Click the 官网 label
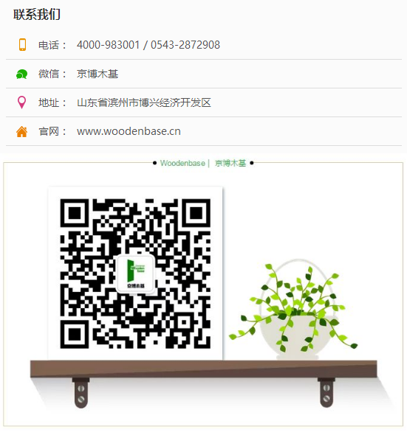The height and width of the screenshot is (432, 407). (x=49, y=131)
